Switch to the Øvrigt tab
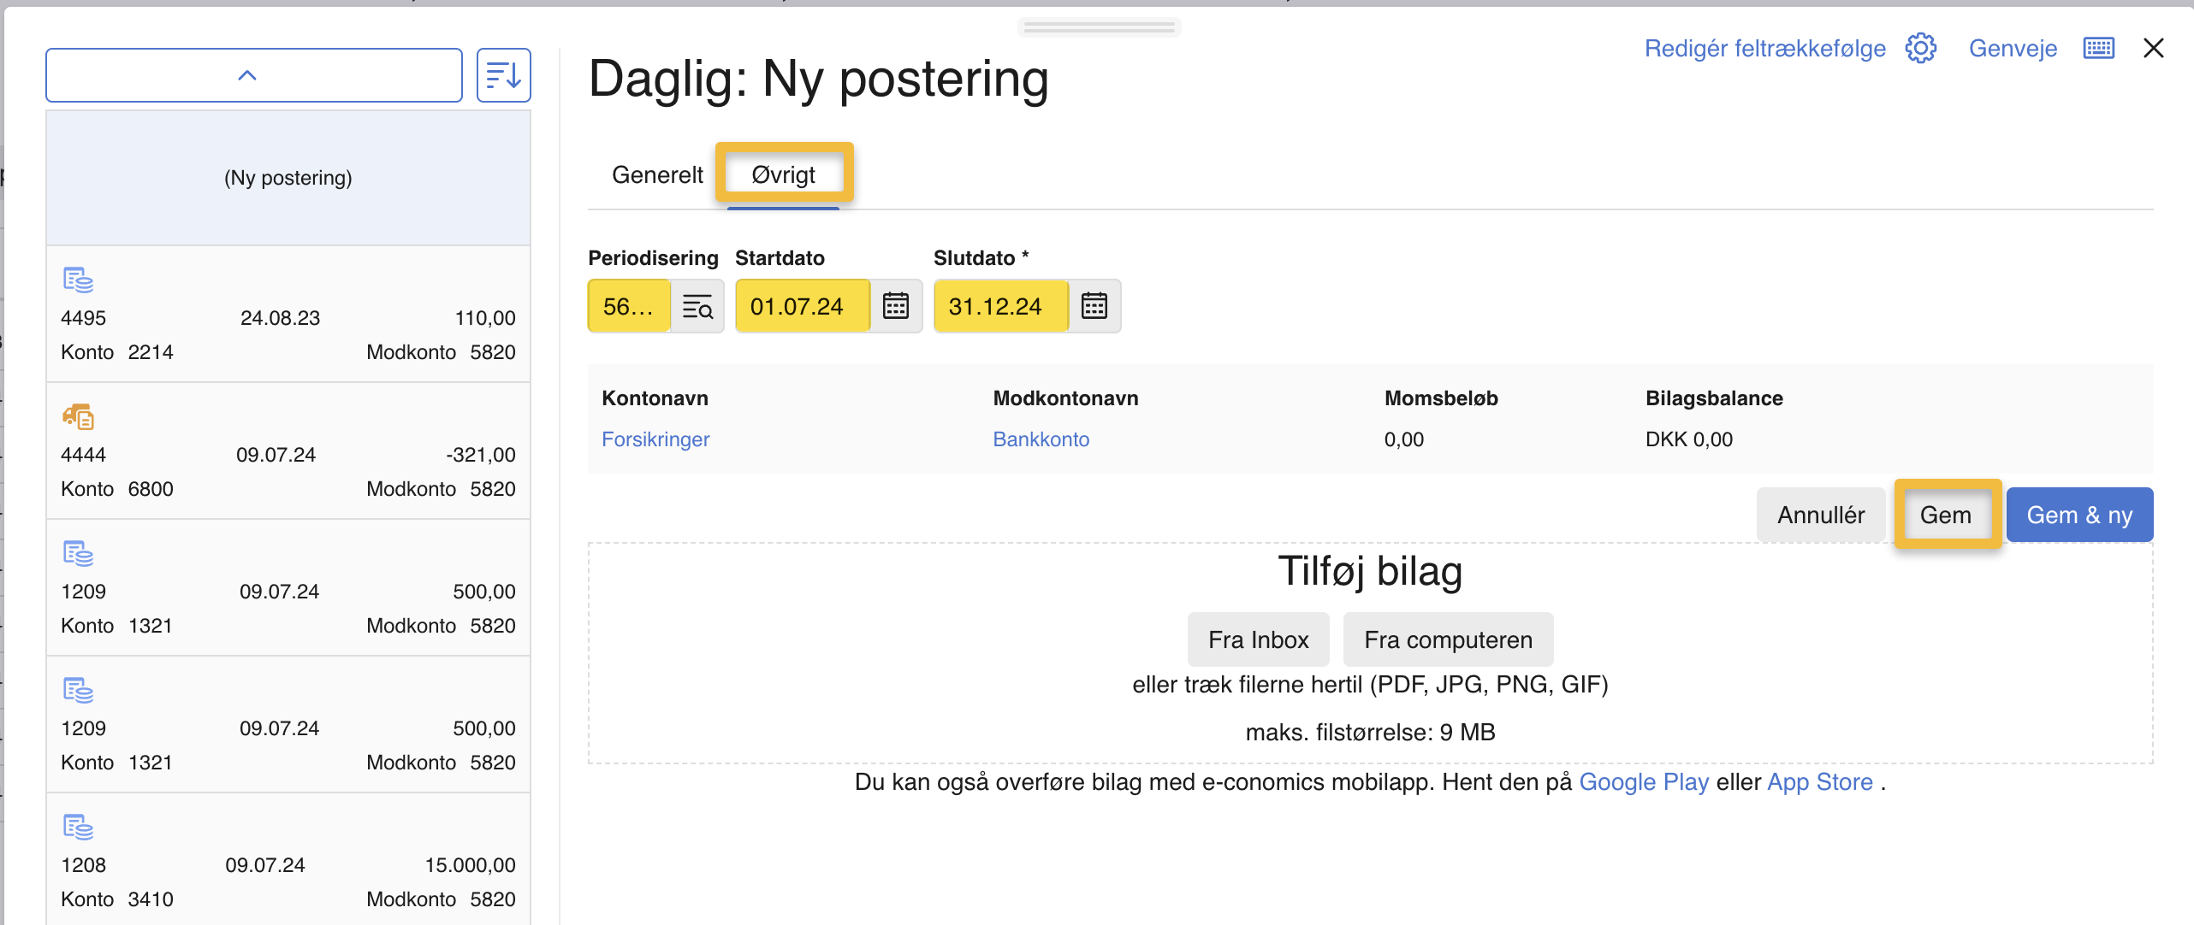Screen dimensions: 2194x925 tap(783, 174)
